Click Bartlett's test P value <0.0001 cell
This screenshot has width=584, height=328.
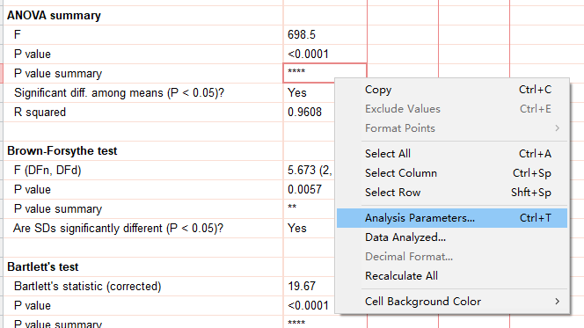pyautogui.click(x=309, y=306)
